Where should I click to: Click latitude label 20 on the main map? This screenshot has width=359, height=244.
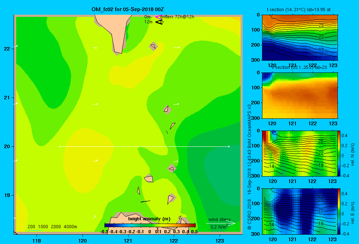(x=7, y=147)
